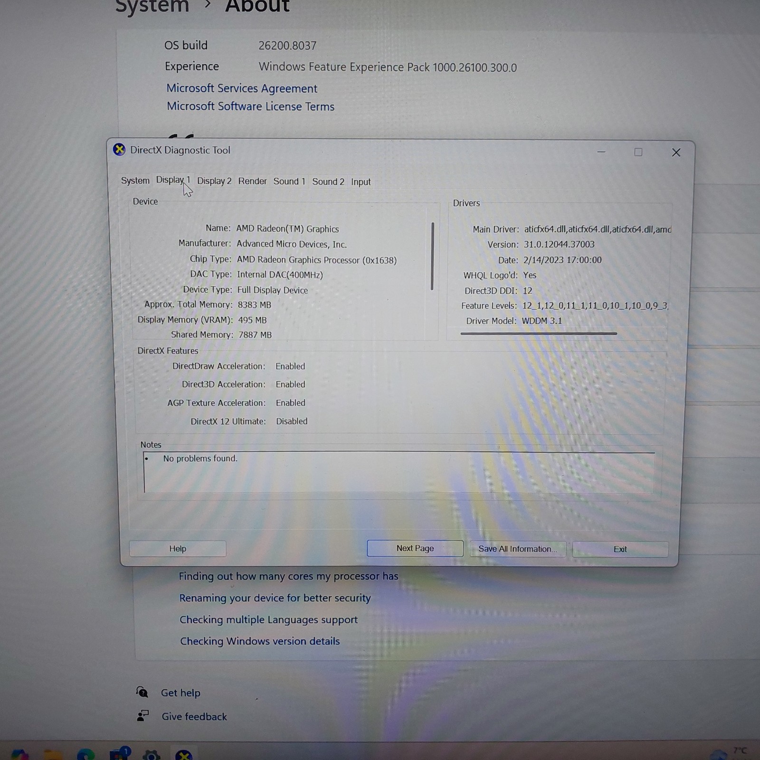Screen dimensions: 760x760
Task: Open Microsoft Software License Terms link
Action: click(250, 106)
